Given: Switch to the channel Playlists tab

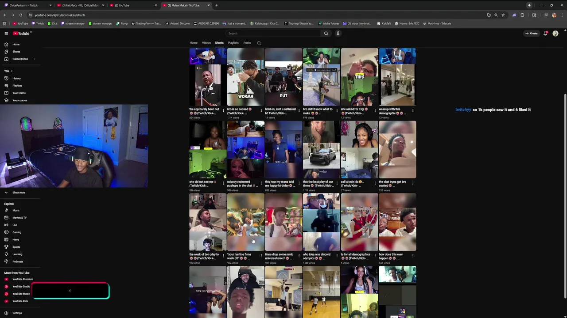Looking at the screenshot, I should click(233, 43).
